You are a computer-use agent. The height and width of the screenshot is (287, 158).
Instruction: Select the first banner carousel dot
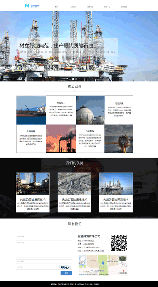point(73,79)
